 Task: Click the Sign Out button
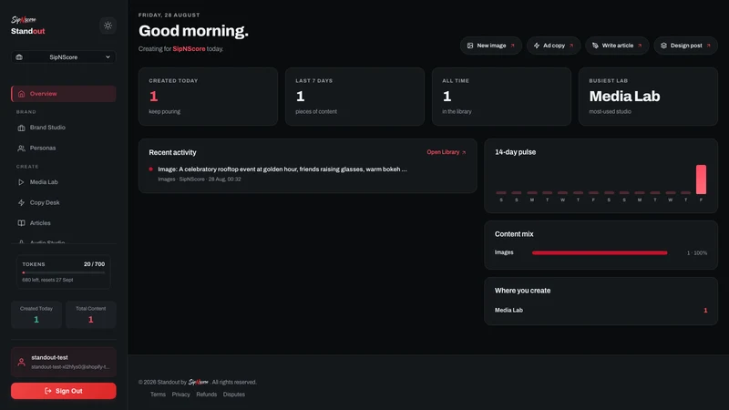pyautogui.click(x=64, y=391)
